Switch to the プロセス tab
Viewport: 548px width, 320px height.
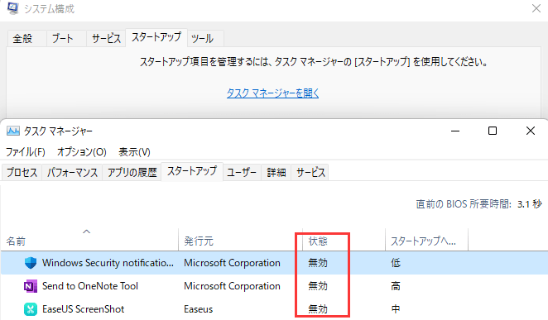pos(22,172)
